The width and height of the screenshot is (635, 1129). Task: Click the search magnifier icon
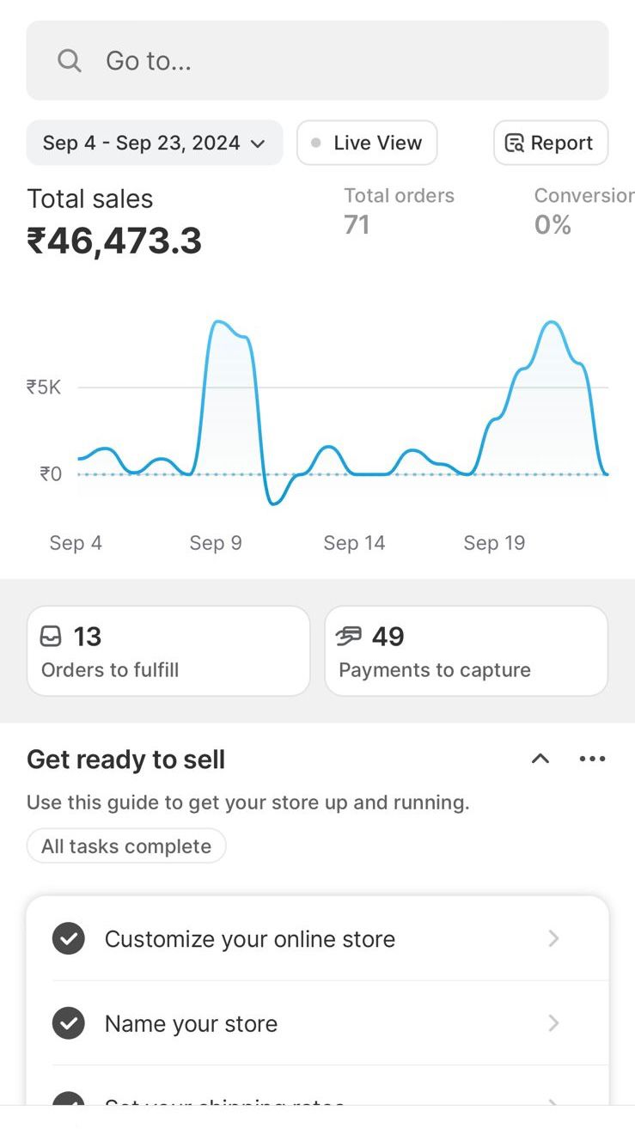[70, 61]
